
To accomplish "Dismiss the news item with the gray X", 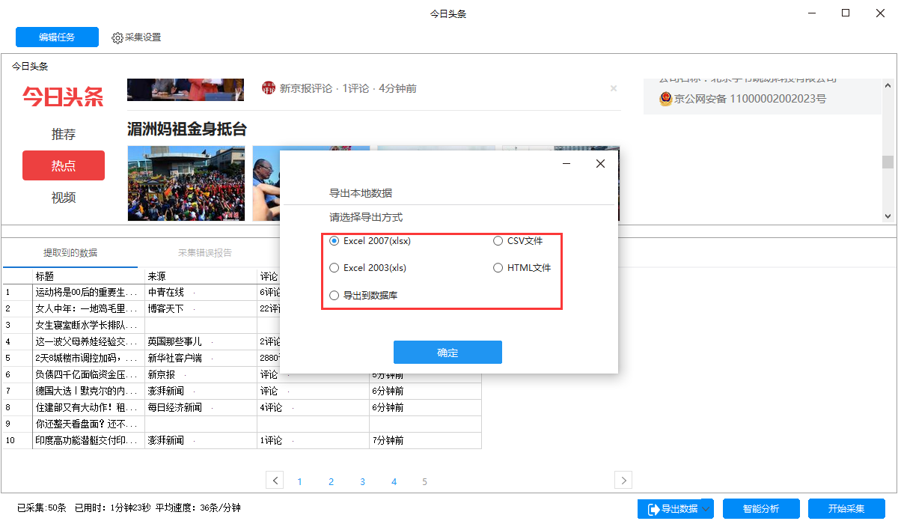I will click(614, 88).
